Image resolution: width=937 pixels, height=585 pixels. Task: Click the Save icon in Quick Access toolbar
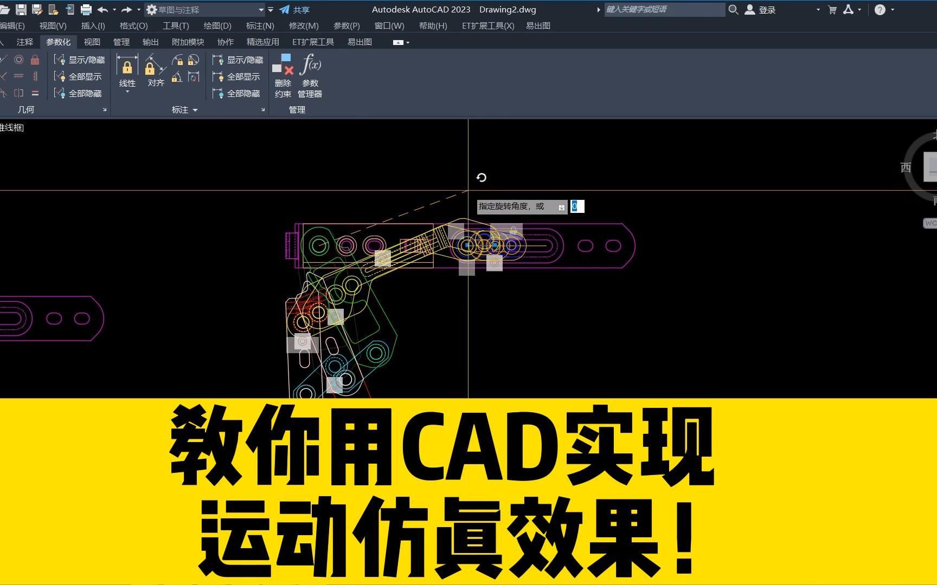point(21,9)
